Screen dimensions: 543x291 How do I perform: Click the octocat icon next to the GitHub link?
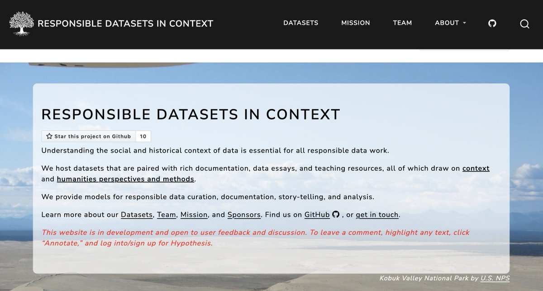point(335,215)
